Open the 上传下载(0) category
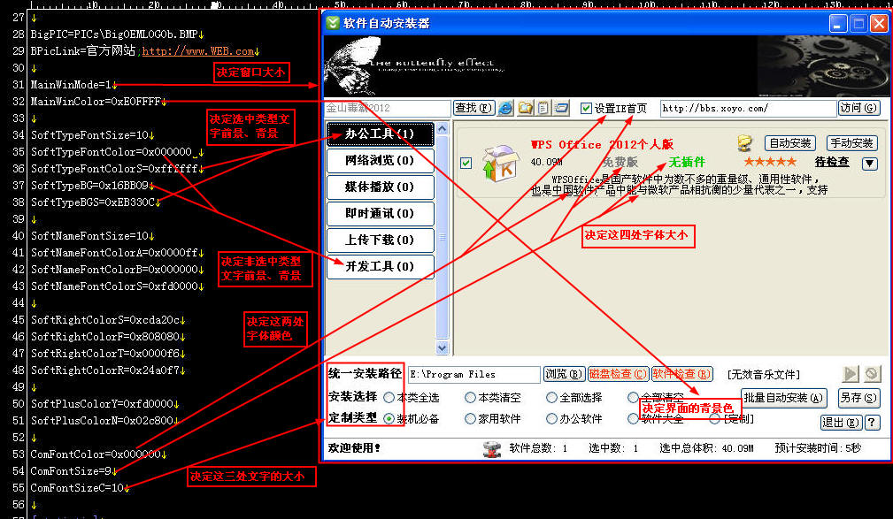Image resolution: width=893 pixels, height=519 pixels. tap(380, 240)
